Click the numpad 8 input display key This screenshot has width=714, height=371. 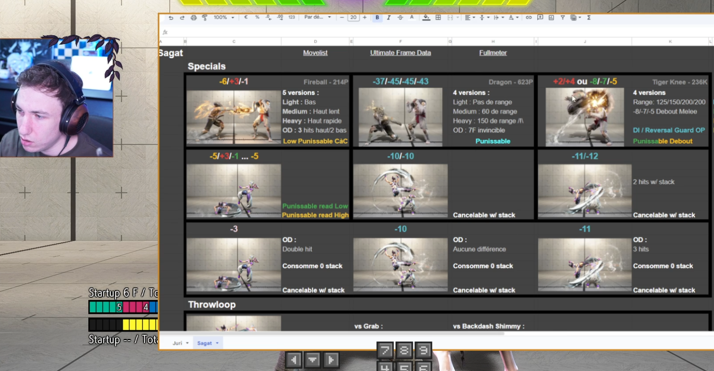coord(404,350)
